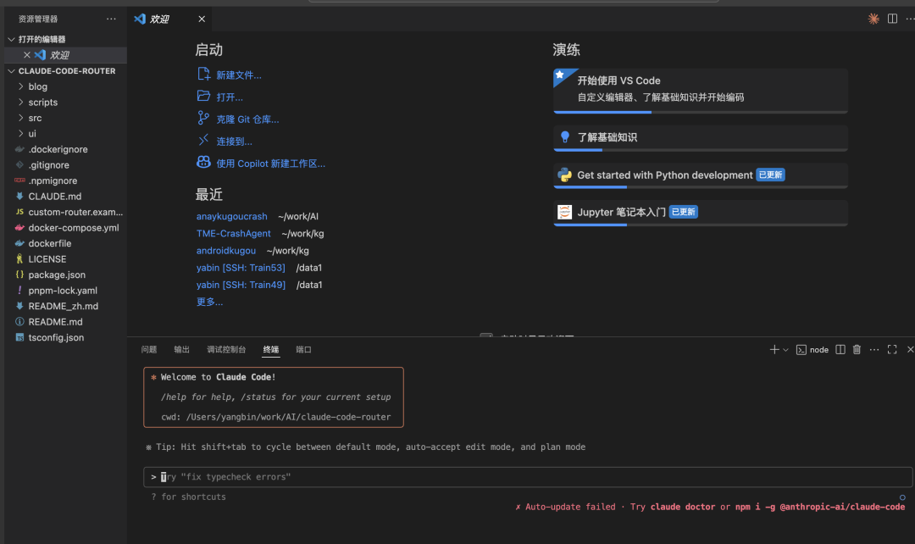Viewport: 915px width, 544px height.
Task: Click the lightbulb icon on 了解基础知识
Action: click(564, 137)
